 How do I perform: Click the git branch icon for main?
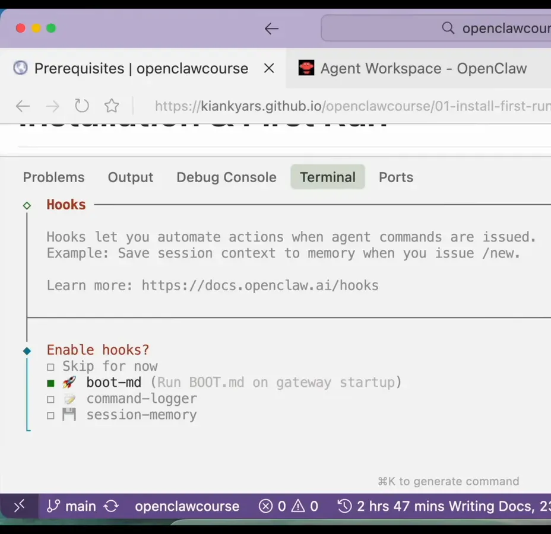(x=53, y=506)
